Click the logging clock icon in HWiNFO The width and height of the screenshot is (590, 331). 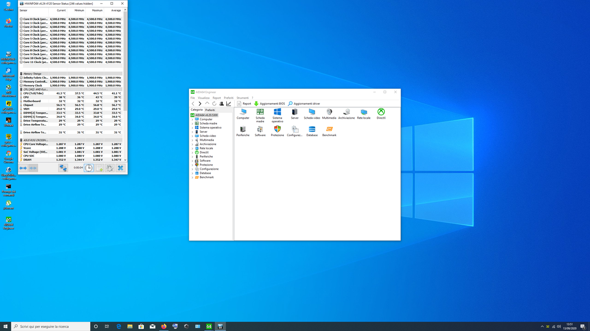(x=88, y=168)
